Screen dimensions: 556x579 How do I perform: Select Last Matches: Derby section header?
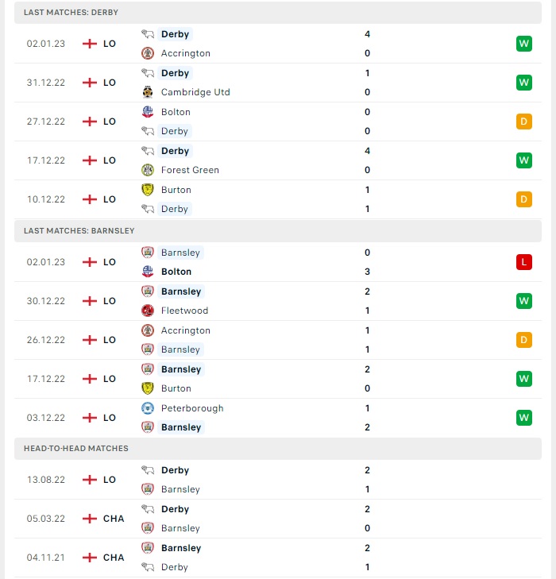[x=278, y=13]
